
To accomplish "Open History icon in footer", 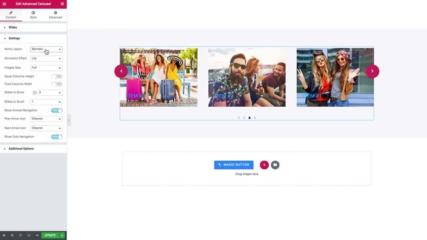I will click(x=21, y=235).
